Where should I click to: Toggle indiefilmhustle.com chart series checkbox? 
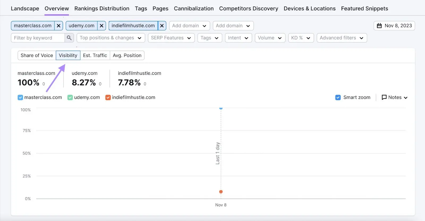coord(108,98)
